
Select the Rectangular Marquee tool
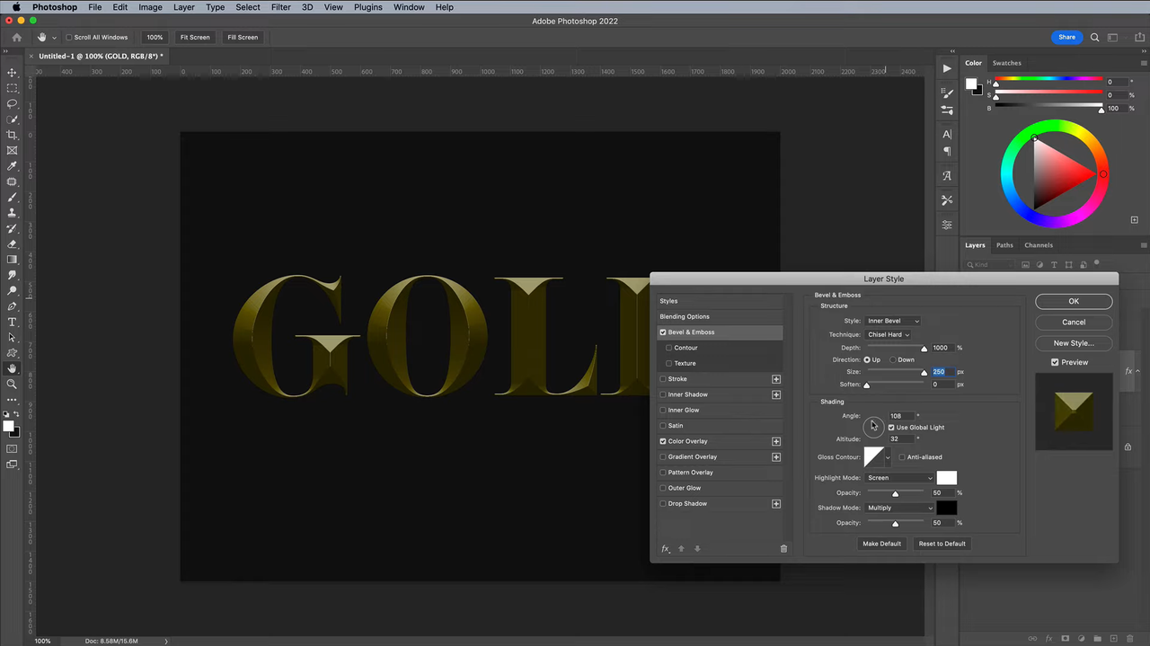coord(12,88)
